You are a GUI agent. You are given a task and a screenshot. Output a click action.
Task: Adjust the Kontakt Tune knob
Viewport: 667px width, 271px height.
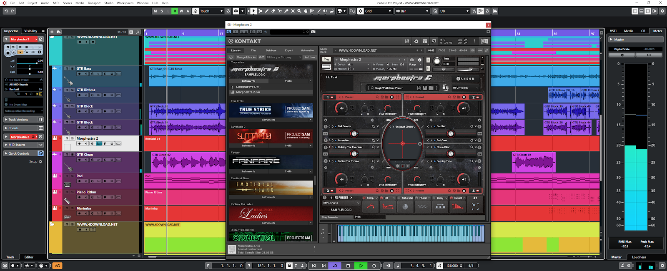(436, 61)
